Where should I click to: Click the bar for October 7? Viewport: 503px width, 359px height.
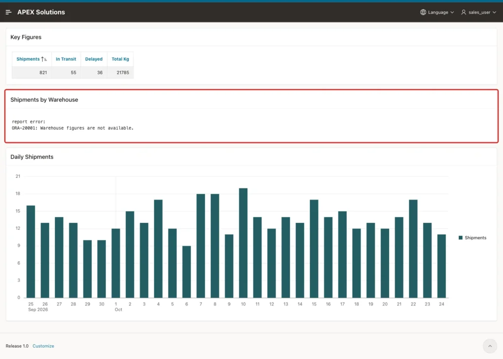pos(201,246)
